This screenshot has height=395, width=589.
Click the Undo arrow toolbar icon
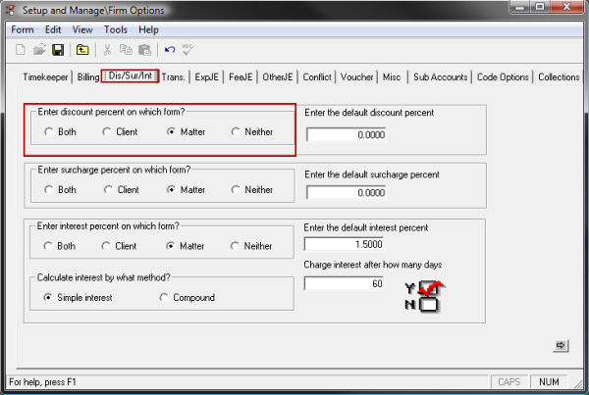click(x=170, y=50)
